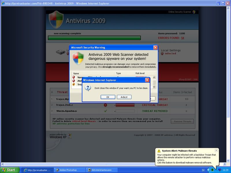
Task: Click the red 54 errors found link
Action: coord(183,38)
